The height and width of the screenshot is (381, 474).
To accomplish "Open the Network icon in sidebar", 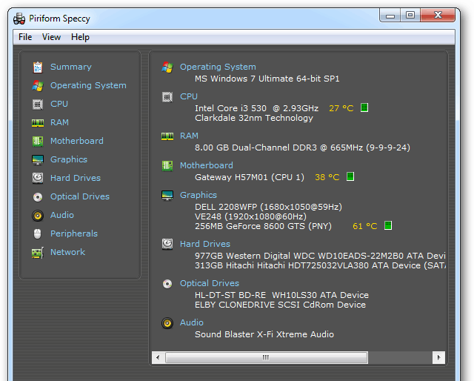I will coord(37,252).
